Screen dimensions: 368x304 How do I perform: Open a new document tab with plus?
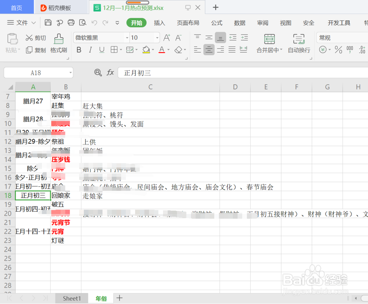tap(215, 7)
